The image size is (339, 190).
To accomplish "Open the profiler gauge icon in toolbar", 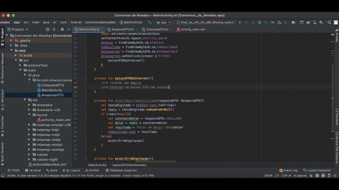I will [x=272, y=22].
